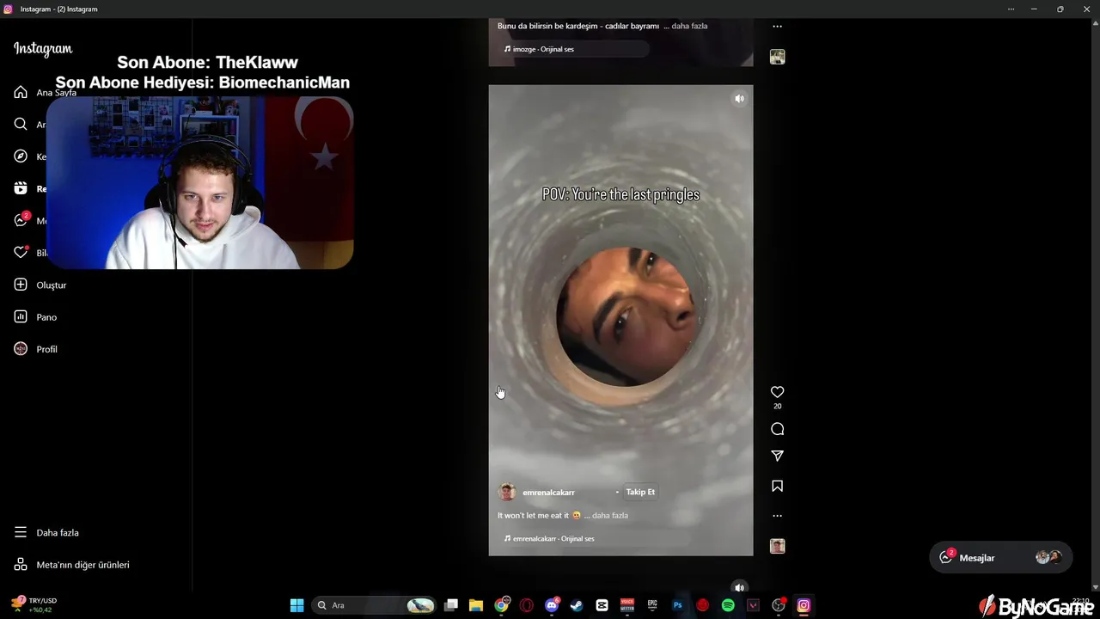Viewport: 1100px width, 619px height.
Task: Like the Pringles reel with heart icon
Action: click(x=777, y=392)
